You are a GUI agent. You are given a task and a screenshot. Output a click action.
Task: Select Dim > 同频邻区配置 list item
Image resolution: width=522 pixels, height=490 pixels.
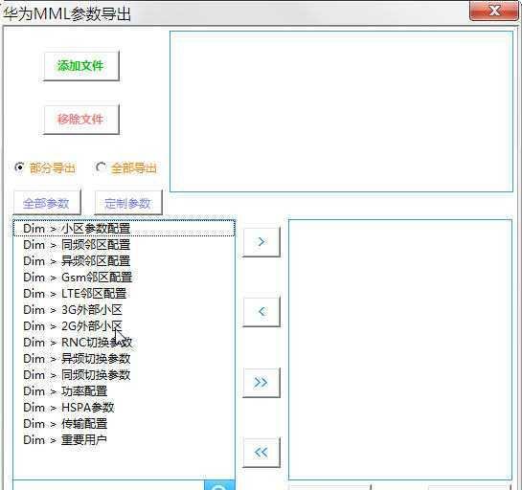point(125,245)
